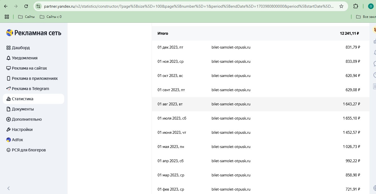
Task: Click the date 01 апр 2023, сб
Action: (x=171, y=161)
